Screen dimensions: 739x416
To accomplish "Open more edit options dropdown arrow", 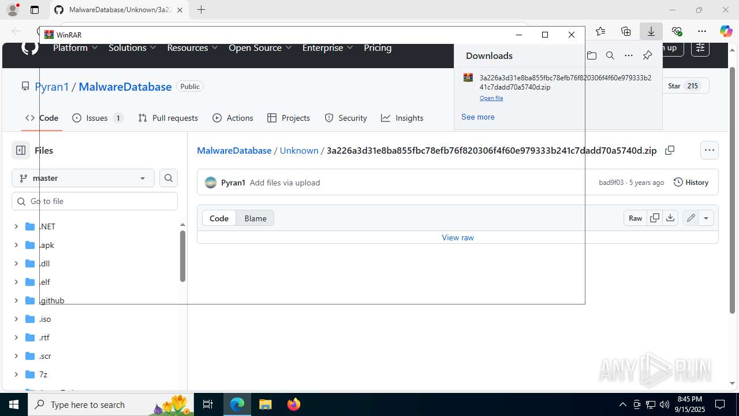I will (x=706, y=218).
